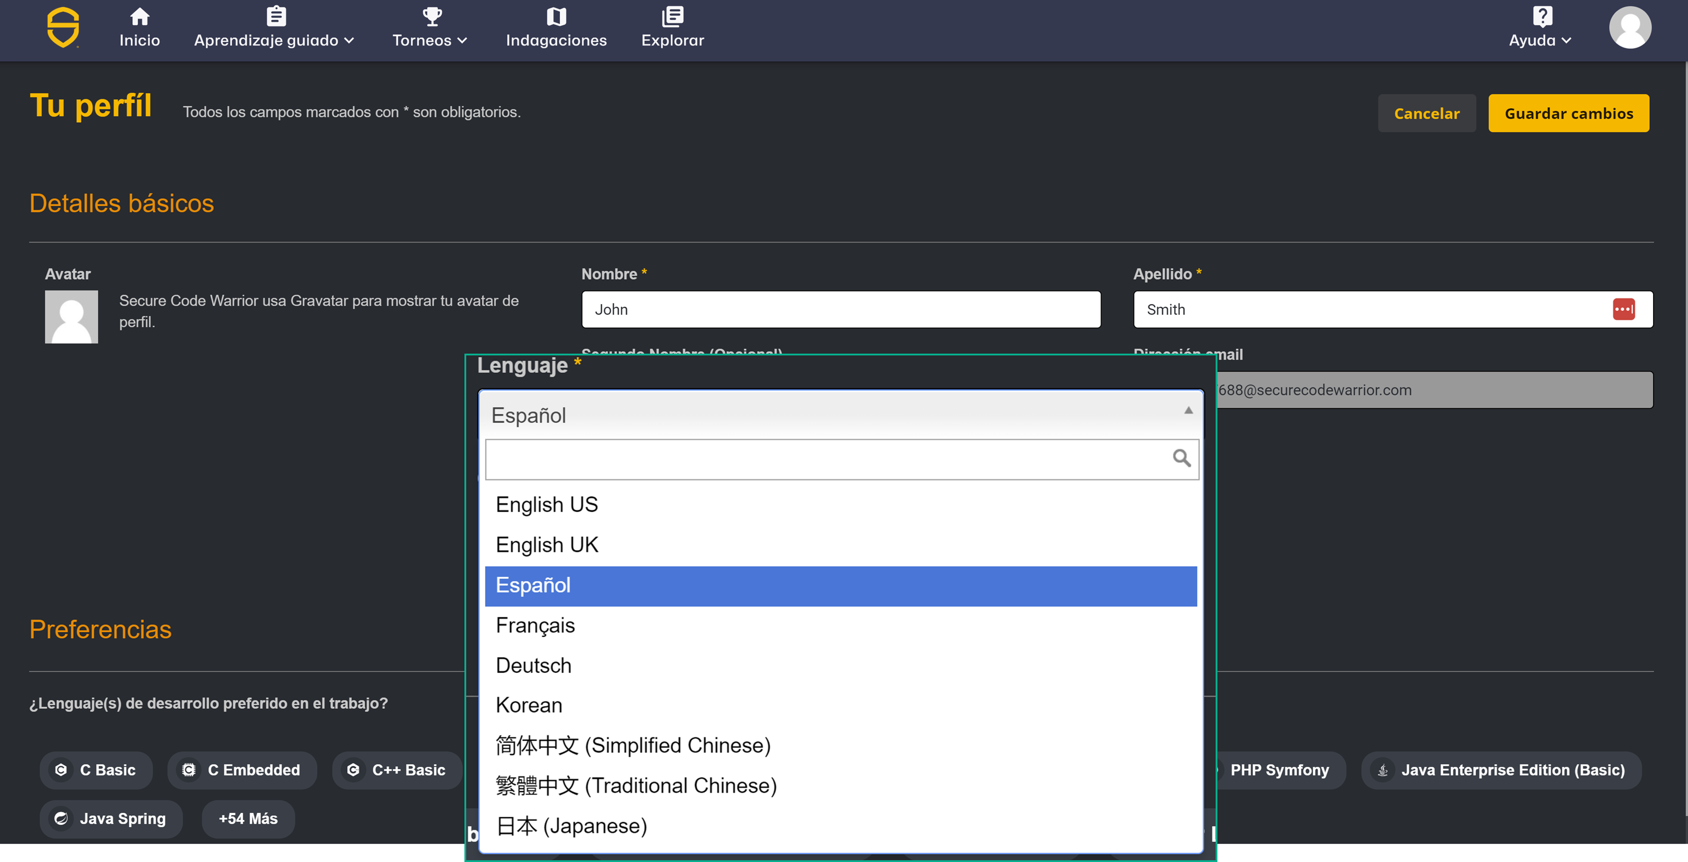Click the Java Enterprise Edition chip icon
The width and height of the screenshot is (1688, 862).
pos(1382,770)
